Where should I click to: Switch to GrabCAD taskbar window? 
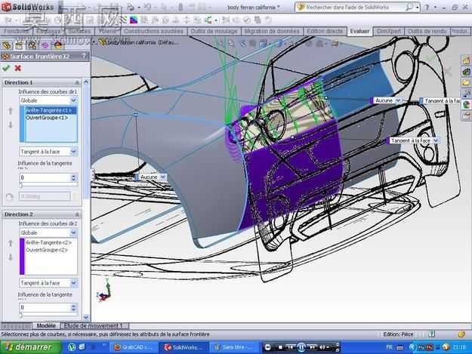tap(134, 347)
